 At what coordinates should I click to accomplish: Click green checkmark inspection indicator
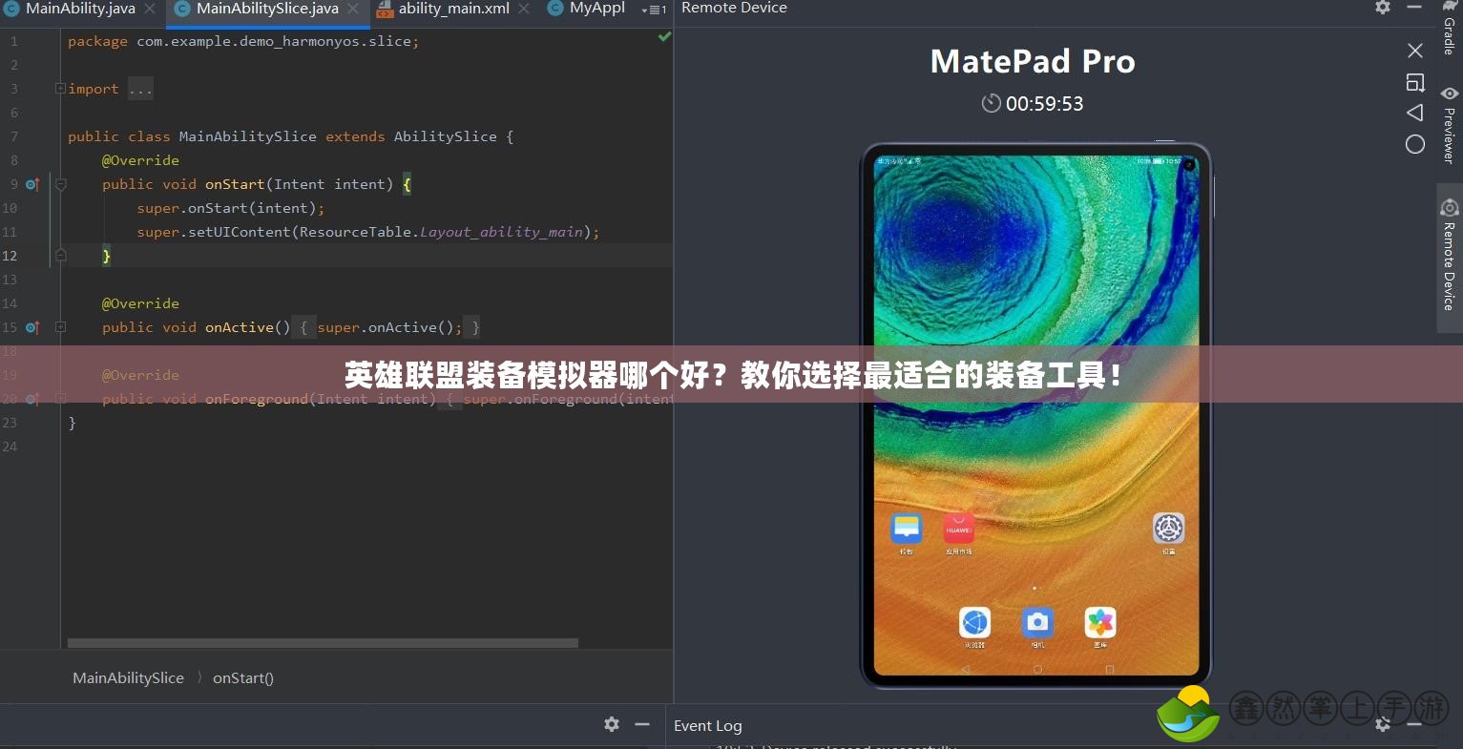664,37
